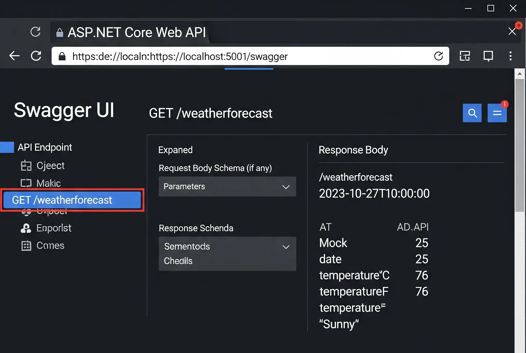Image resolution: width=526 pixels, height=353 pixels.
Task: Click the value 76 in the temperatureC row
Action: coord(422,275)
